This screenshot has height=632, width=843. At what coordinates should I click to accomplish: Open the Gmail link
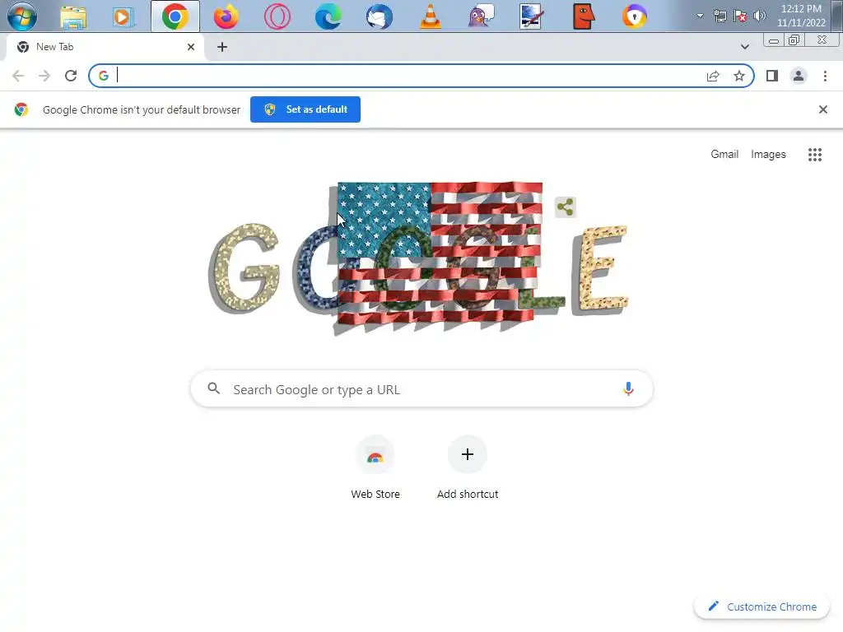[x=724, y=154]
